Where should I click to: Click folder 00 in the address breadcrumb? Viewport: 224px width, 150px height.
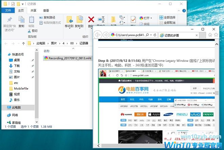(x=72, y=43)
